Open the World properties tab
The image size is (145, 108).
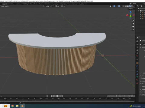(x=137, y=56)
